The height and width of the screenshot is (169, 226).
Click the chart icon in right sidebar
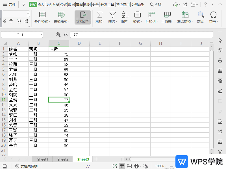point(220,91)
